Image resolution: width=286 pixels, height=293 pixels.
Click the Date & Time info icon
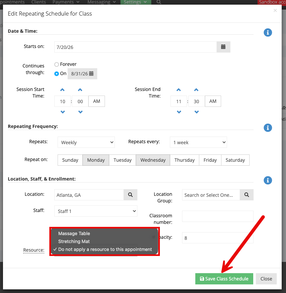pyautogui.click(x=268, y=32)
